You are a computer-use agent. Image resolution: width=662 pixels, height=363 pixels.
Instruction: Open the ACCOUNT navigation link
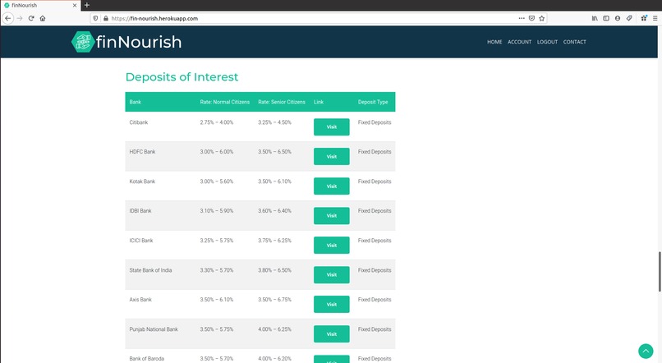click(519, 42)
